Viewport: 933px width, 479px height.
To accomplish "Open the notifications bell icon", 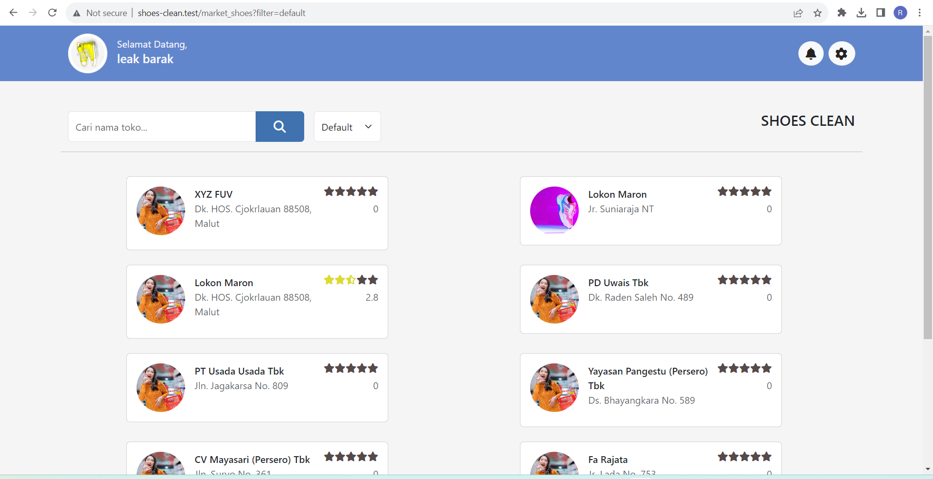I will pyautogui.click(x=811, y=53).
